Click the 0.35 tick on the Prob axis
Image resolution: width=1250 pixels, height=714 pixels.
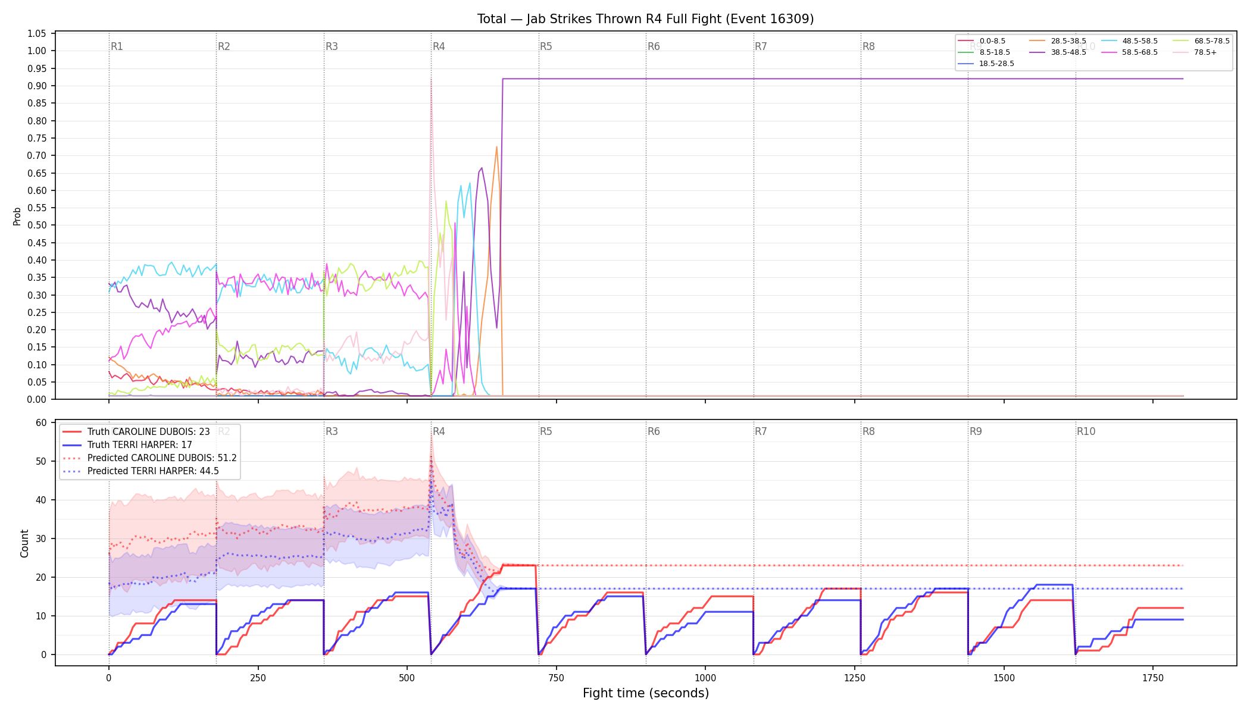point(37,278)
